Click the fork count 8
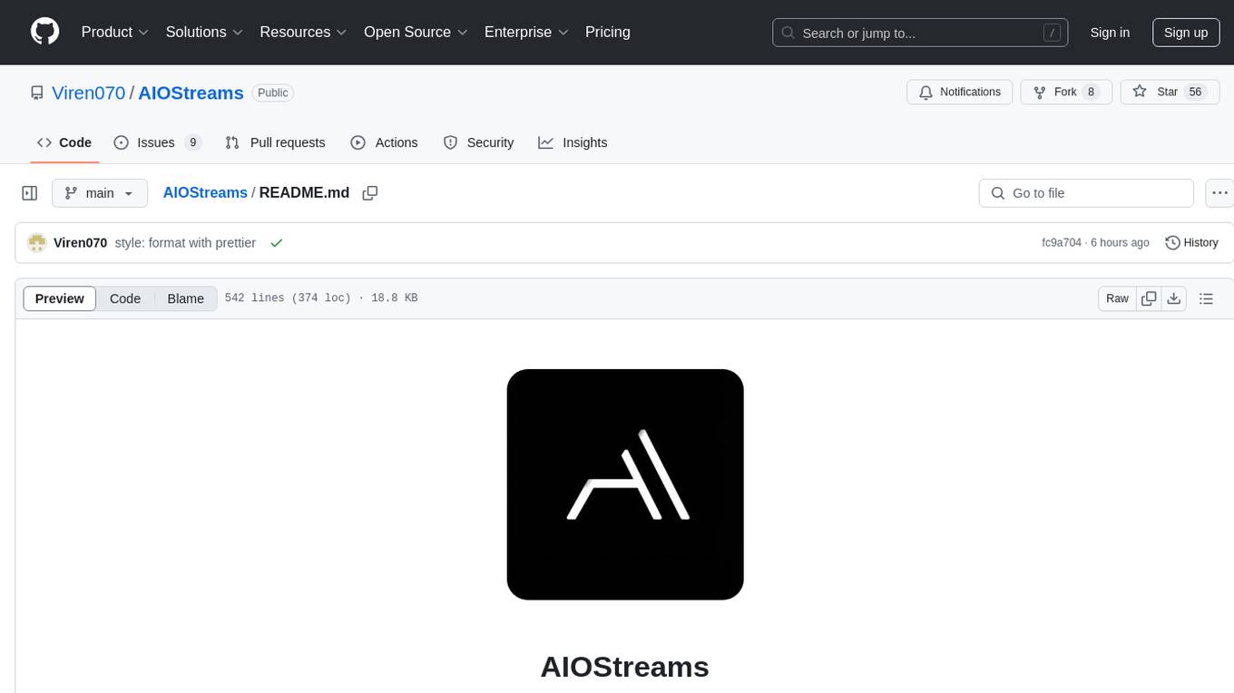The width and height of the screenshot is (1234, 693). (1092, 92)
